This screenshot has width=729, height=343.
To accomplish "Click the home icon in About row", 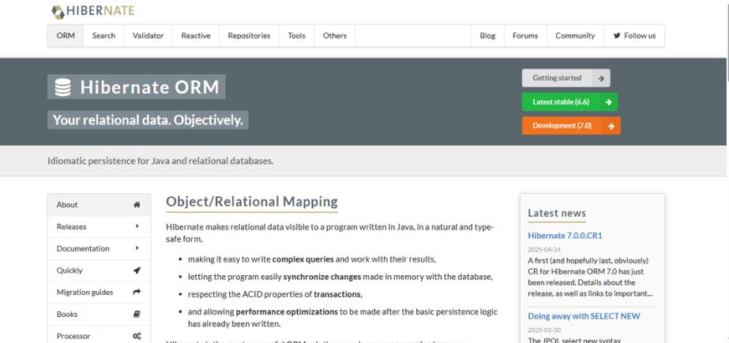I will [x=137, y=205].
